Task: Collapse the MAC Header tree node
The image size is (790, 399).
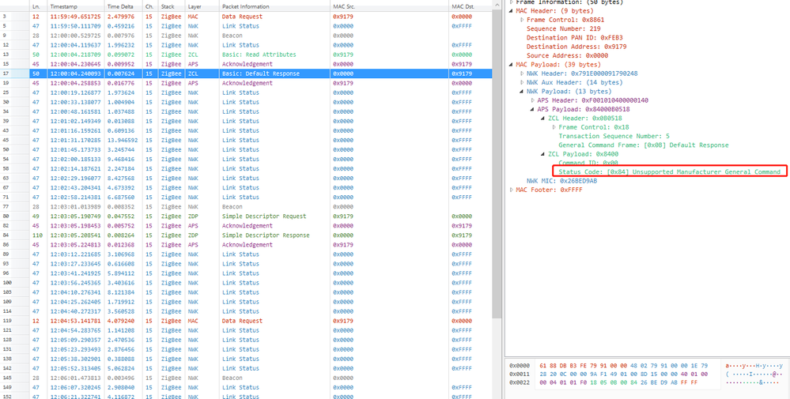Action: (512, 10)
